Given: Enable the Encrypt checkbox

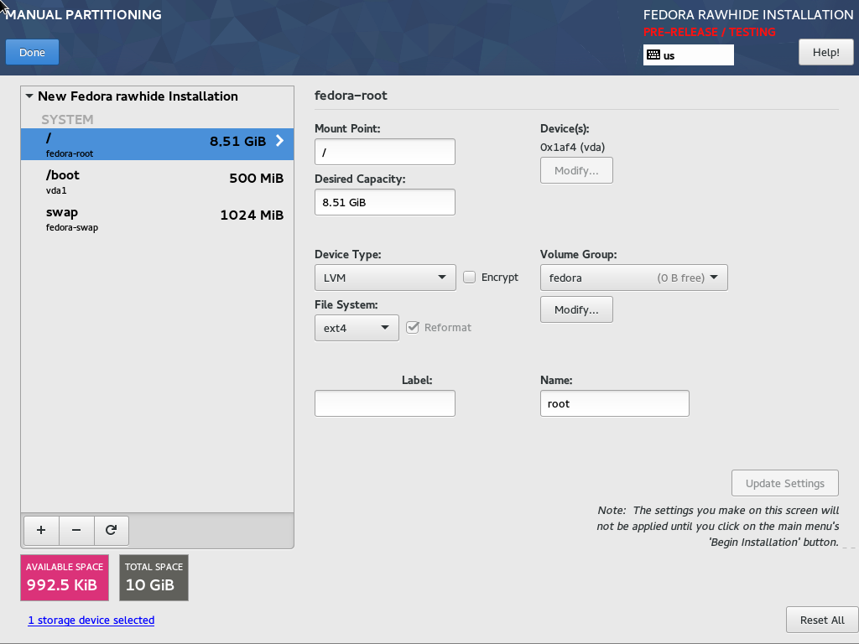Looking at the screenshot, I should 469,277.
